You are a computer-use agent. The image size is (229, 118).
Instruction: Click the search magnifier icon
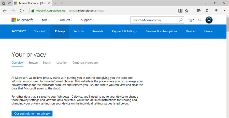[181, 20]
